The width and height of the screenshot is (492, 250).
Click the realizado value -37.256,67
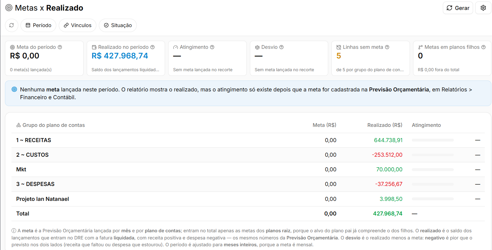tap(389, 184)
